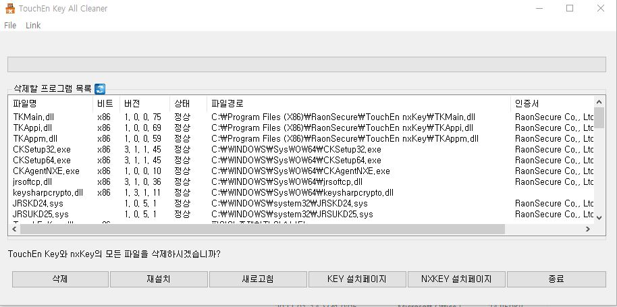Click the 종료 button
The height and width of the screenshot is (307, 617).
point(556,279)
